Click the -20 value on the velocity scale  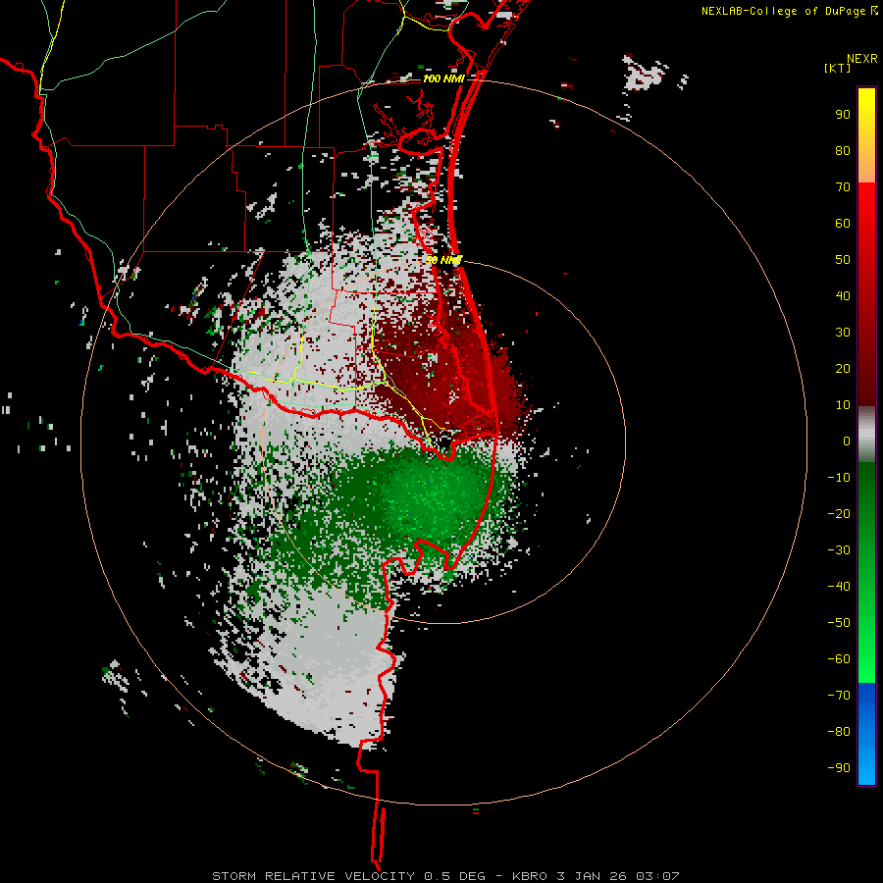pyautogui.click(x=839, y=513)
